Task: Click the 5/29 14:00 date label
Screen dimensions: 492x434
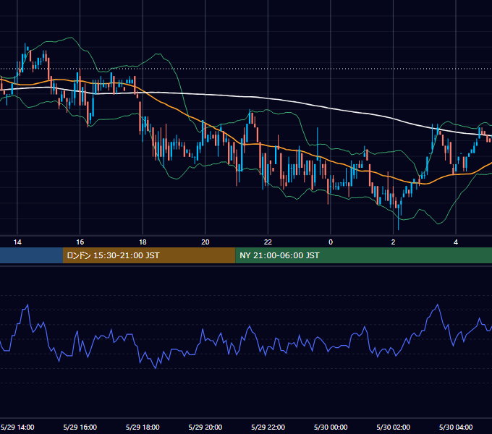Action: pyautogui.click(x=17, y=427)
